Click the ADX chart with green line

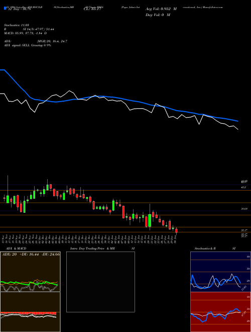click(30, 272)
